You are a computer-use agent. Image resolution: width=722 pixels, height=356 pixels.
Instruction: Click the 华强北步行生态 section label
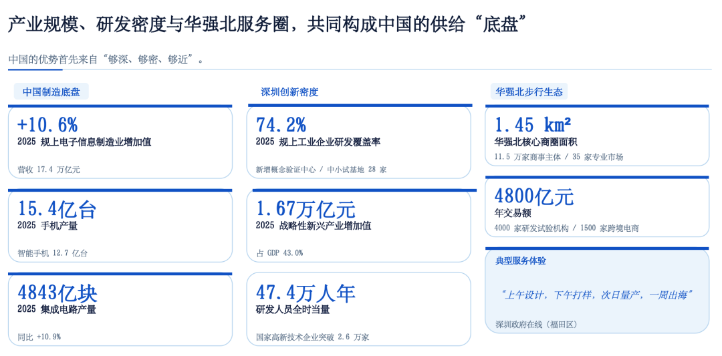(529, 92)
